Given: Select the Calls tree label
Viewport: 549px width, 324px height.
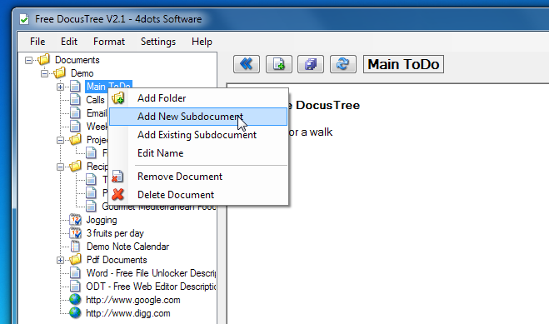Looking at the screenshot, I should click(95, 100).
